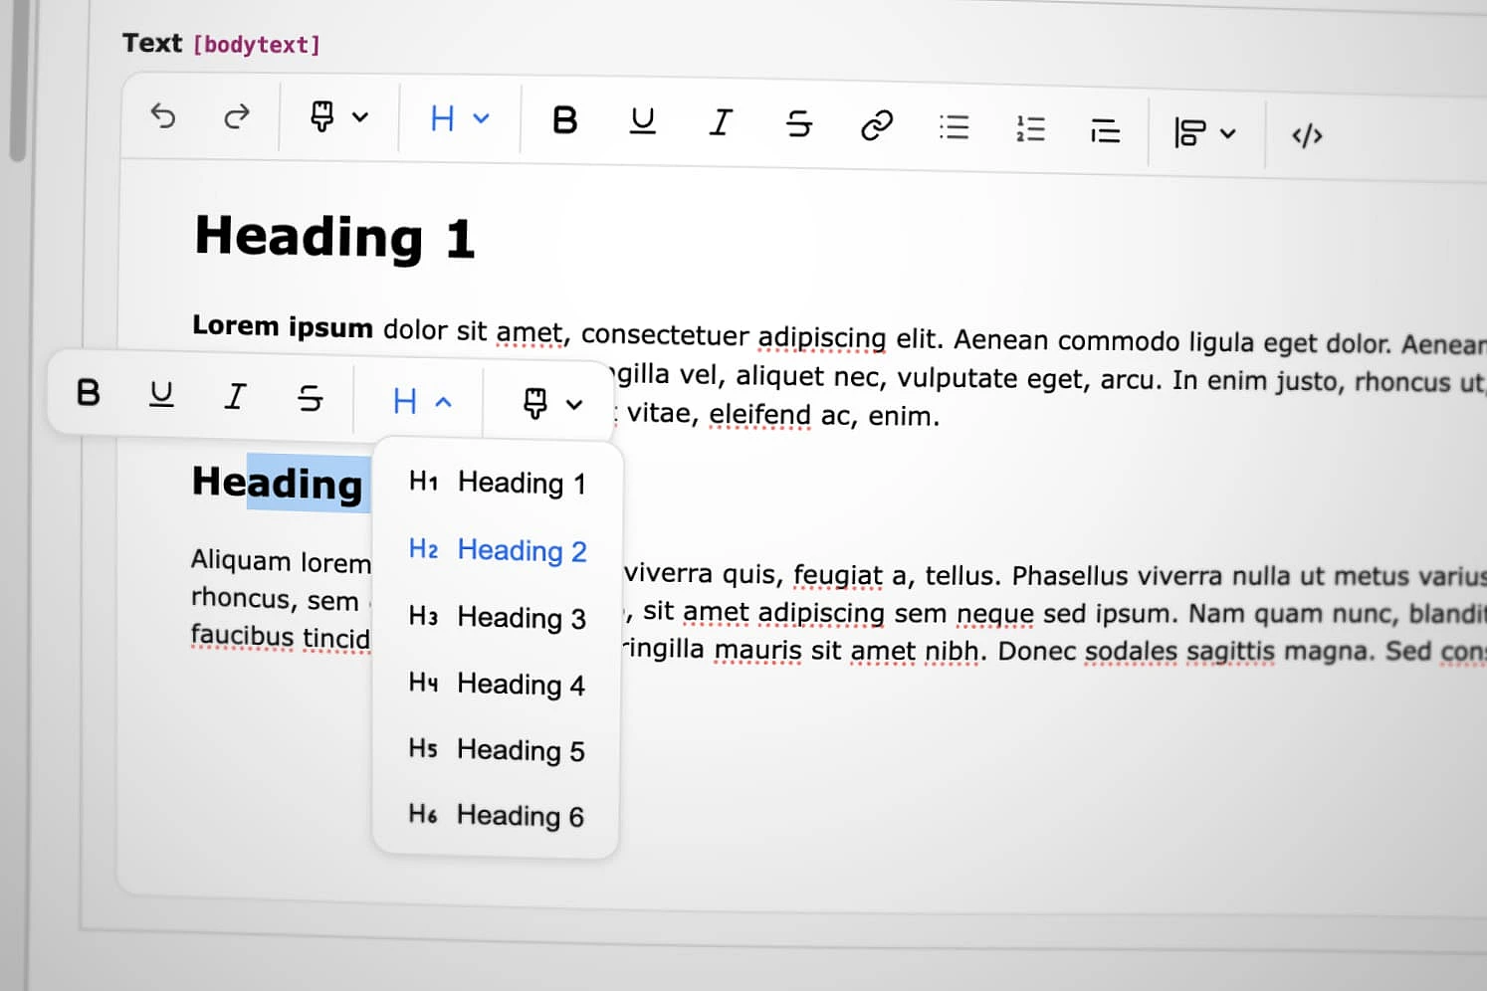Image resolution: width=1487 pixels, height=991 pixels.
Task: Insert a link with the chain icon
Action: [876, 125]
